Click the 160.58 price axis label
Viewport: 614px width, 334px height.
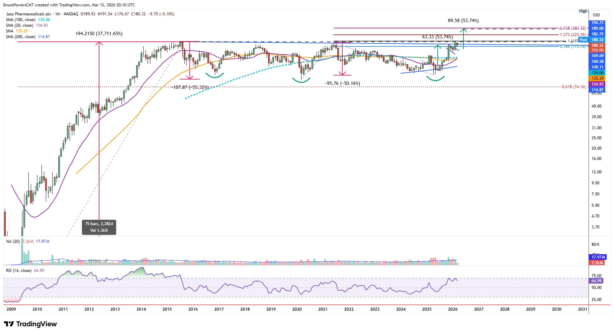(x=597, y=61)
